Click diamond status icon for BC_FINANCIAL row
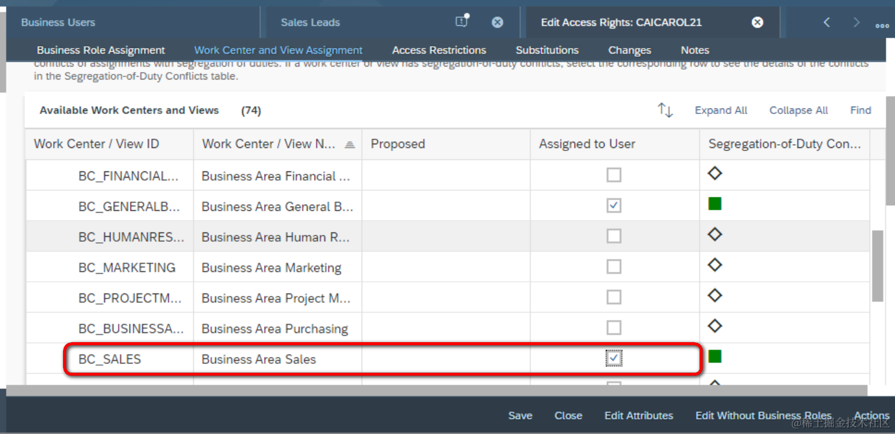This screenshot has height=434, width=895. (x=715, y=174)
